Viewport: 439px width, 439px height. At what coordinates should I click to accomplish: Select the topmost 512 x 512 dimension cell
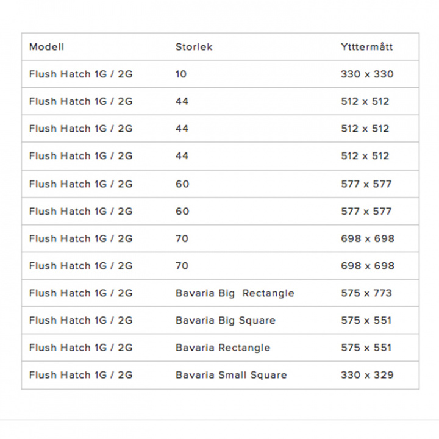(x=365, y=102)
